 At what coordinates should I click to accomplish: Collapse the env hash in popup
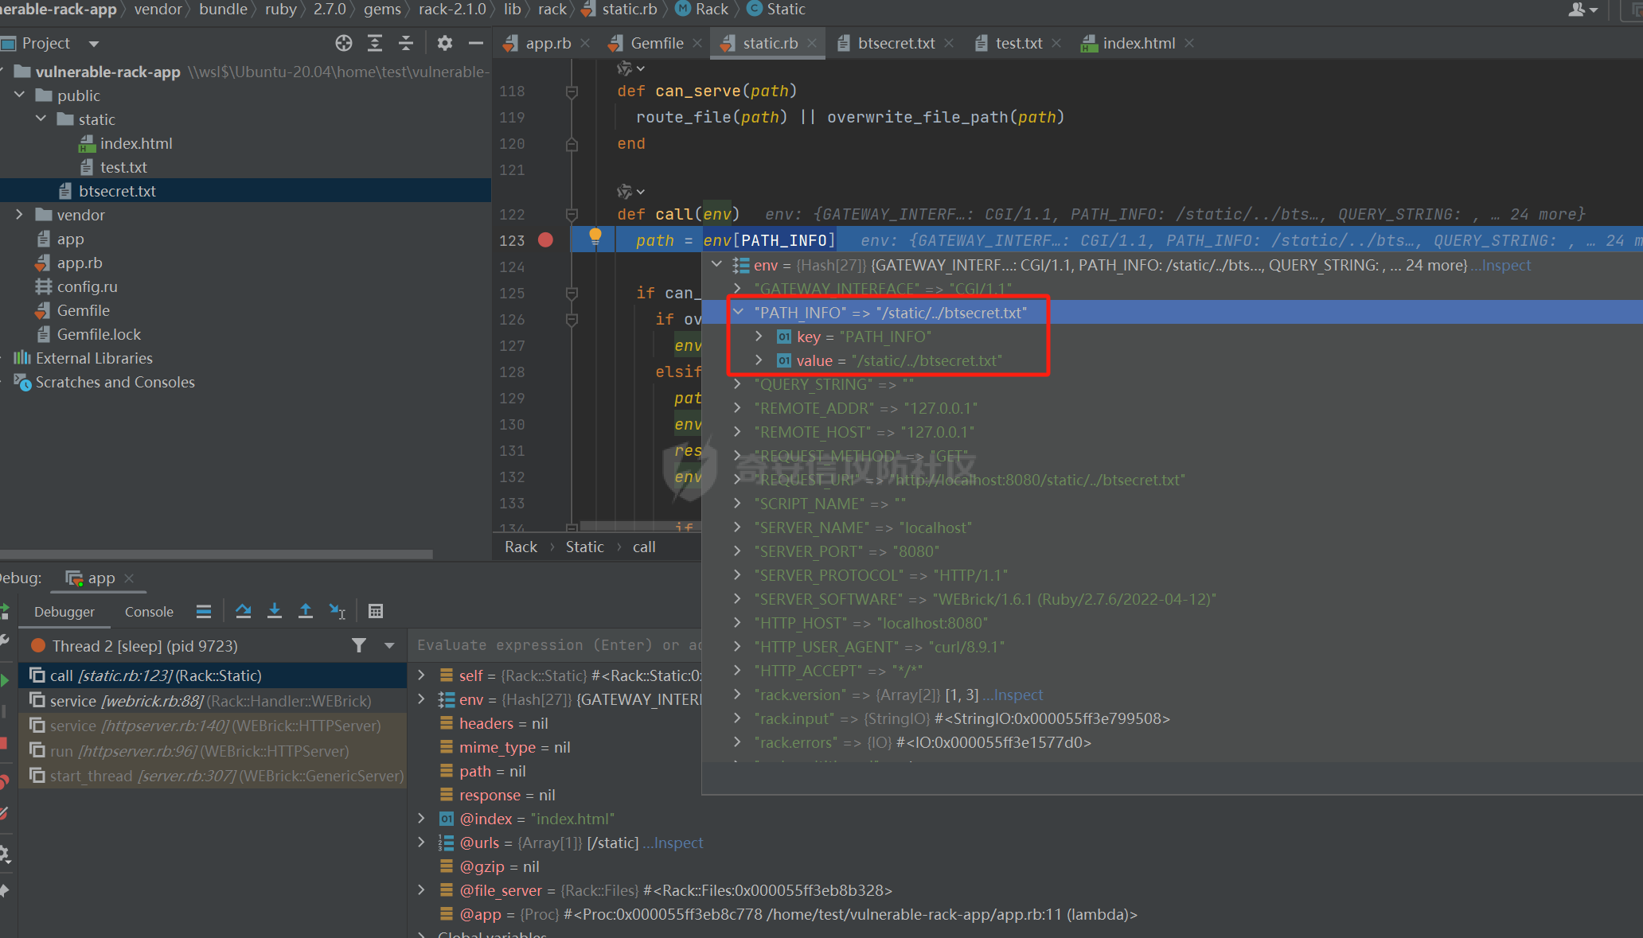(717, 264)
